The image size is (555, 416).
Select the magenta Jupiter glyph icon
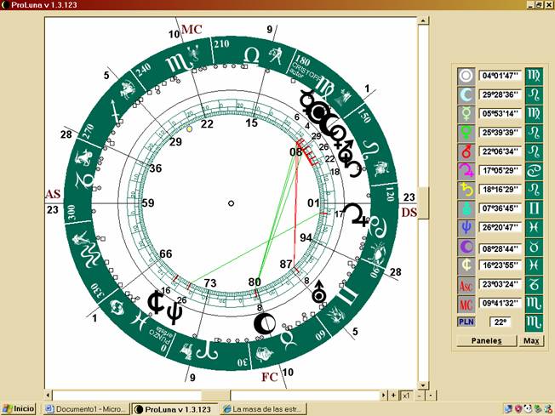(466, 170)
